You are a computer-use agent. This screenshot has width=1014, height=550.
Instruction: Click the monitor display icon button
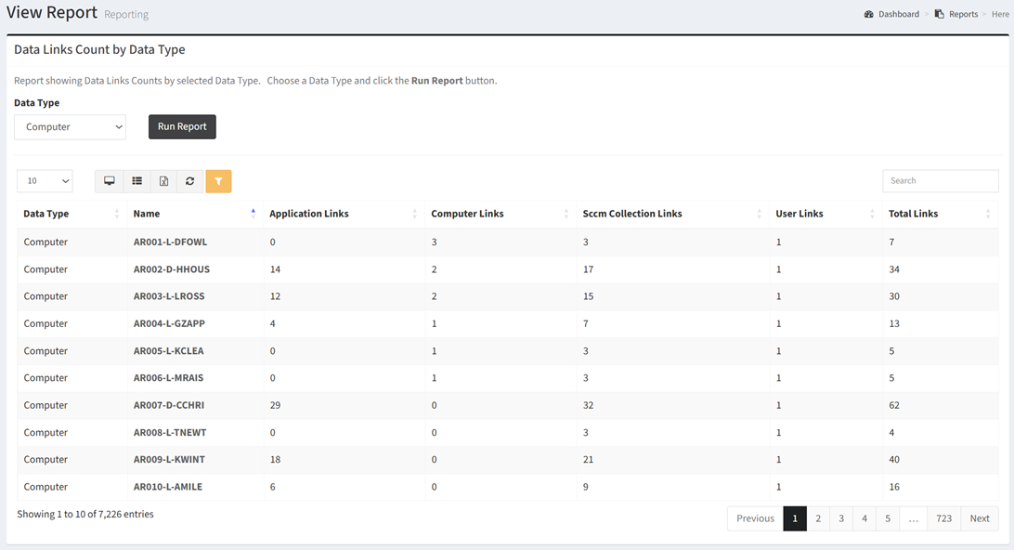pos(110,181)
